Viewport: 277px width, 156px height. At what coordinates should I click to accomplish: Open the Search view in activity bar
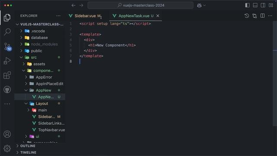click(7, 32)
